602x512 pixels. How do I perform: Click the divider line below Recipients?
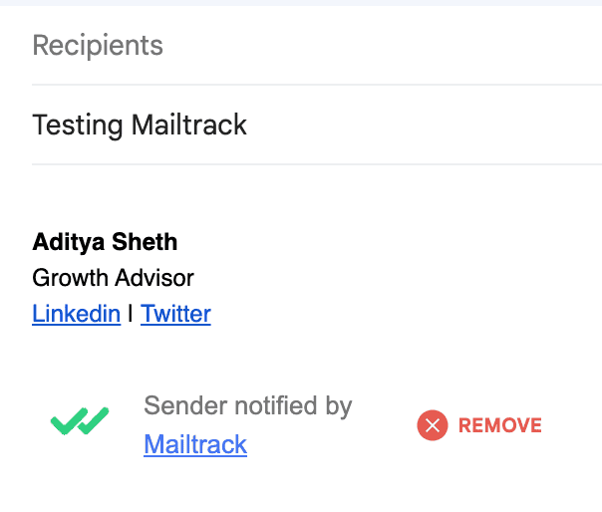[x=317, y=85]
